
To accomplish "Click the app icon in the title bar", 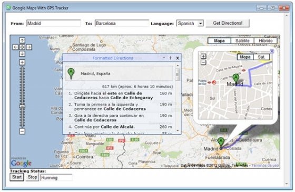I will coord(8,8).
